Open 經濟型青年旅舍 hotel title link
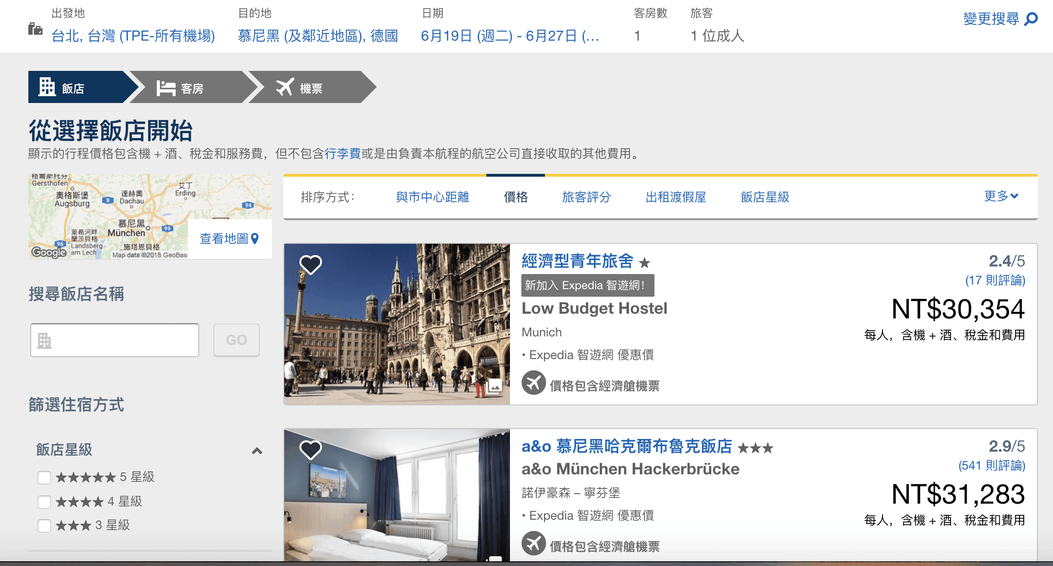Screen dimensions: 1053x566 (577, 261)
